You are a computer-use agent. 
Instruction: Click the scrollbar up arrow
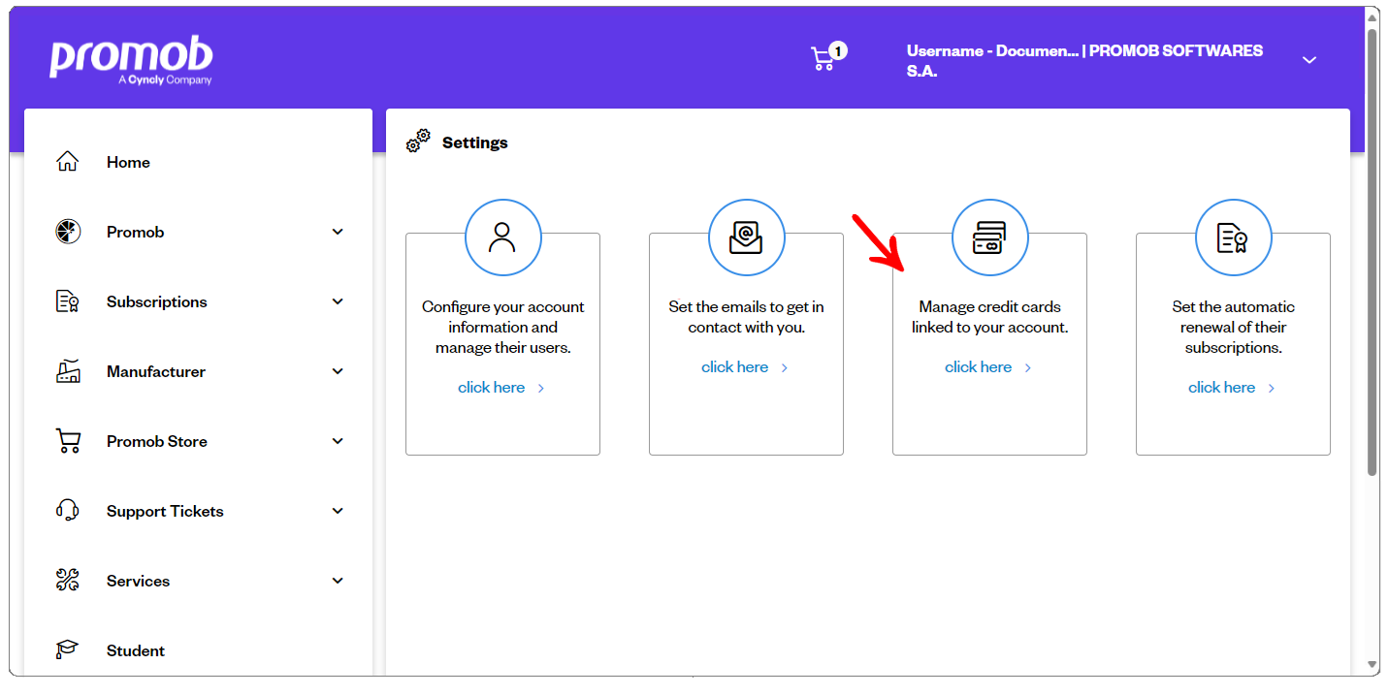[x=1372, y=16]
